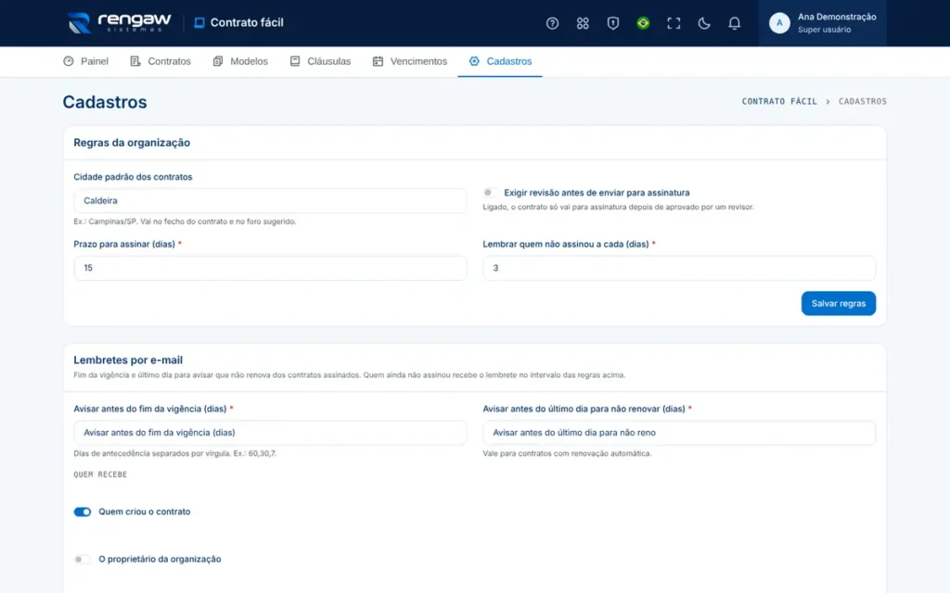Enable O proprietário da organização toggle

83,559
